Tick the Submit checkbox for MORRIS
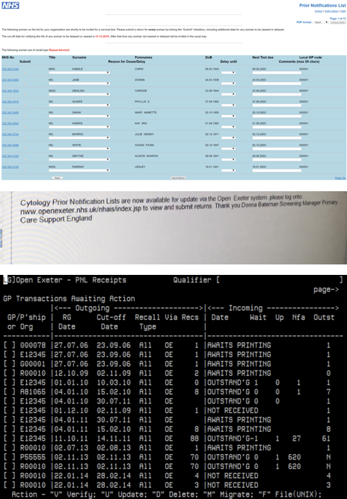 coord(25,137)
